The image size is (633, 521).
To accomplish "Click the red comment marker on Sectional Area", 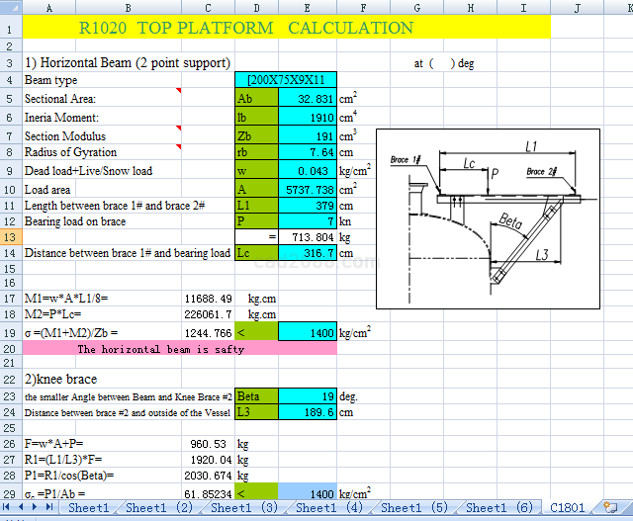I will [x=178, y=92].
